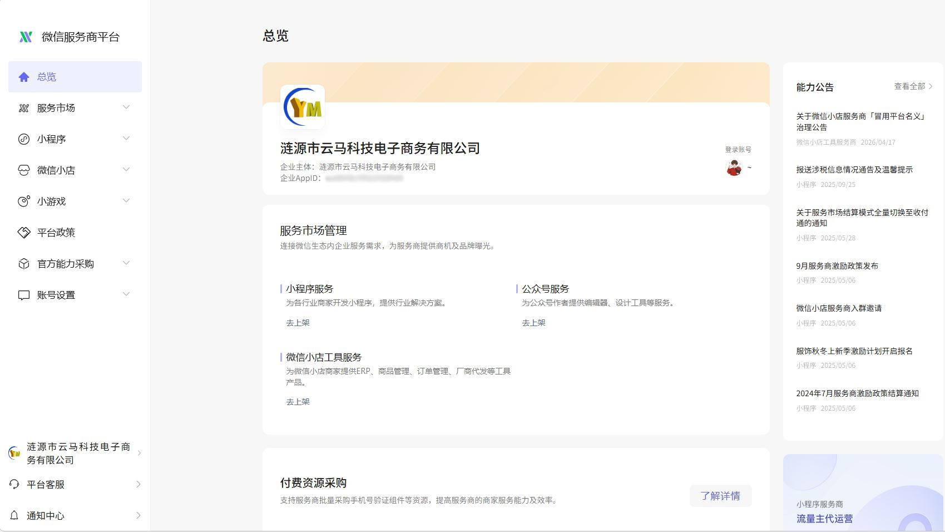This screenshot has height=532, width=945.
Task: Click the 小游戏 game icon
Action: [x=24, y=201]
